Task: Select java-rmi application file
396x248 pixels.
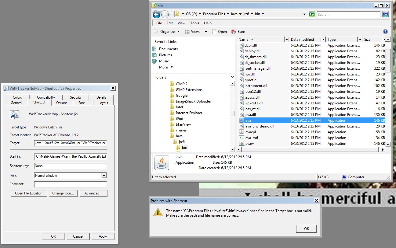Action: coord(251,138)
